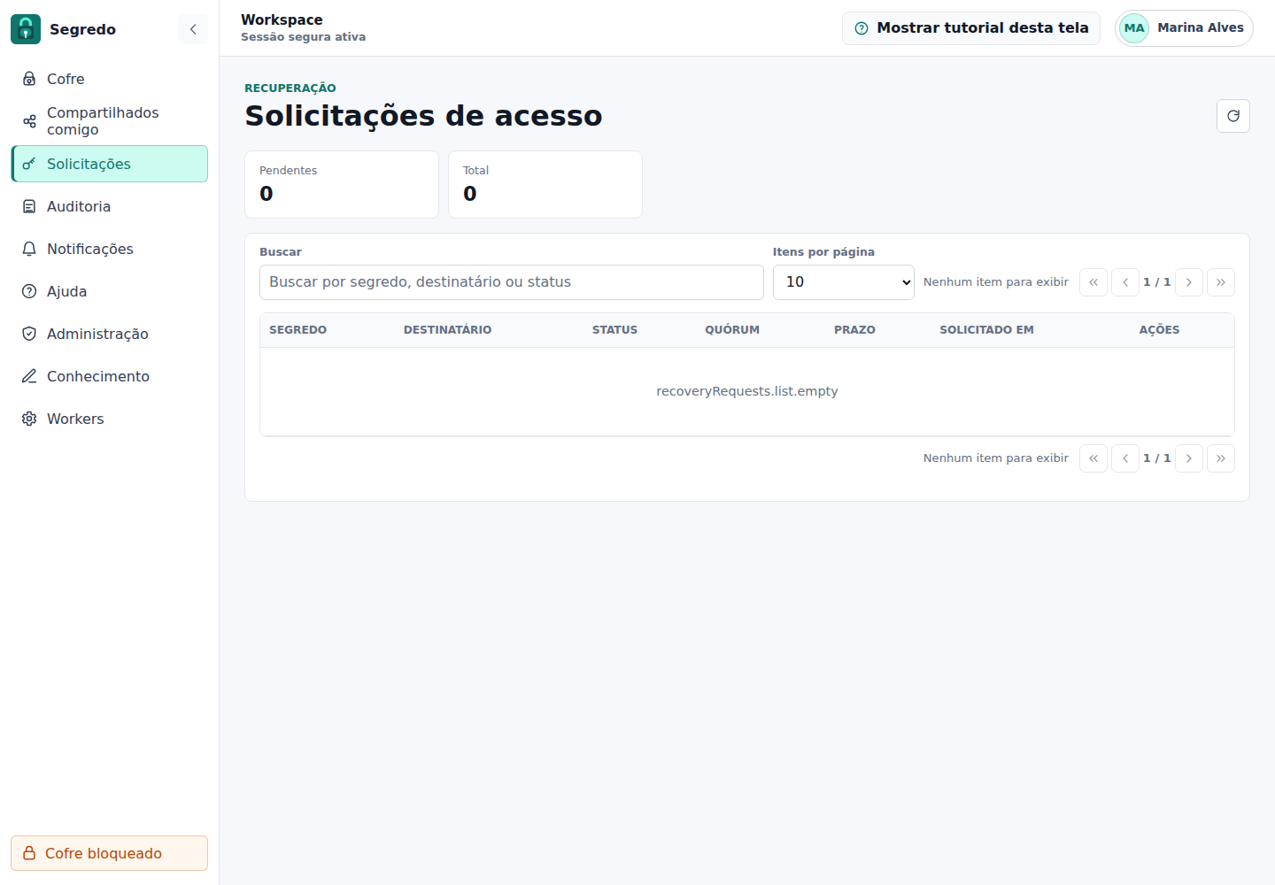Click the recoveryRequests.list.empty message
1275x885 pixels.
pyautogui.click(x=747, y=391)
